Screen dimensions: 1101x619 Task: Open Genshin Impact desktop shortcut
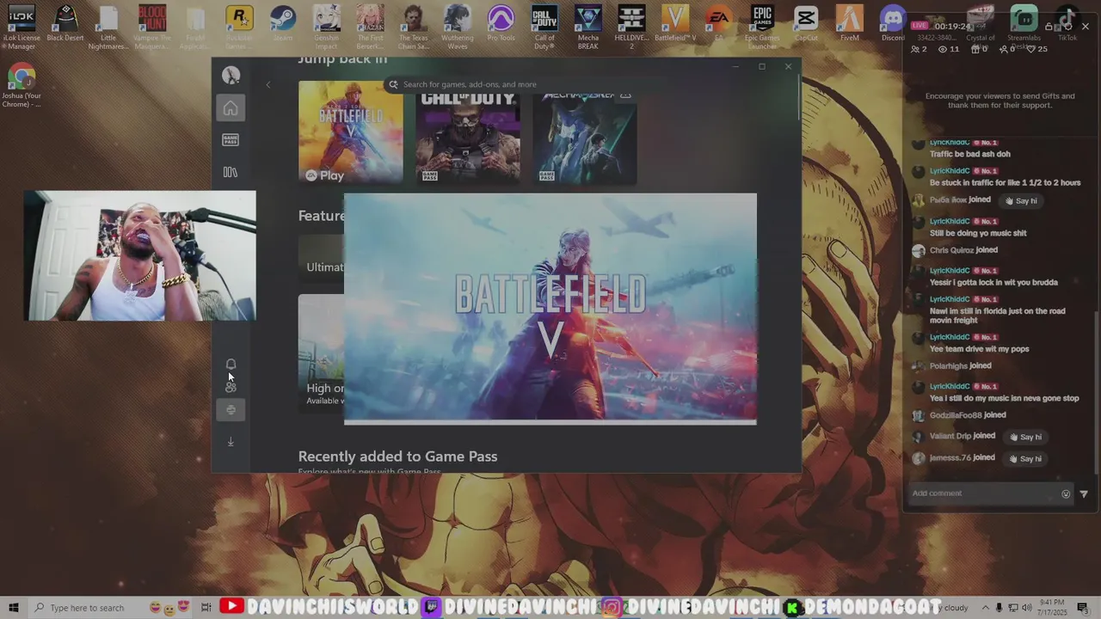[326, 27]
